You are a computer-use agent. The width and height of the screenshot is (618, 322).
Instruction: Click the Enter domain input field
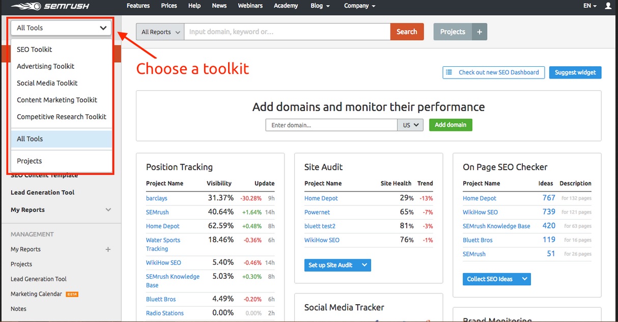tap(331, 125)
